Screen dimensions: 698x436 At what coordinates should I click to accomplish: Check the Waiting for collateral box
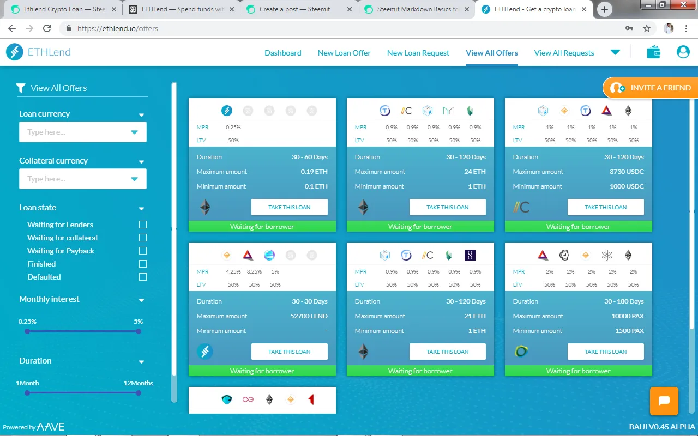point(143,238)
